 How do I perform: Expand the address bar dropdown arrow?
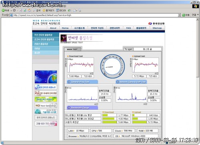pyautogui.click(x=179, y=15)
